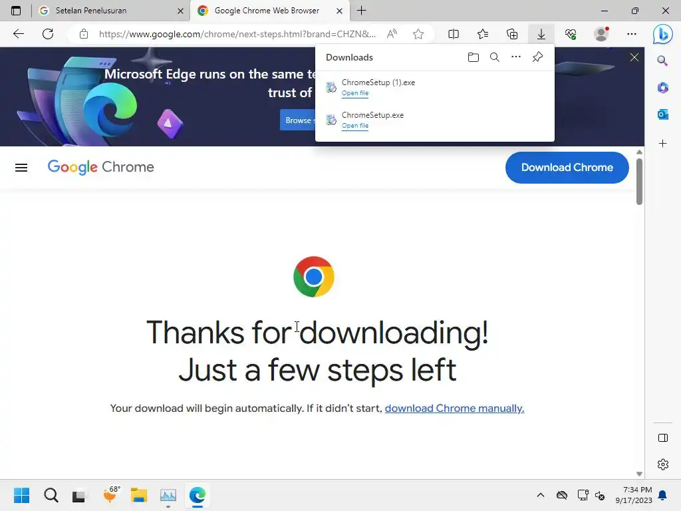Go back with the browser back arrow

click(x=18, y=34)
